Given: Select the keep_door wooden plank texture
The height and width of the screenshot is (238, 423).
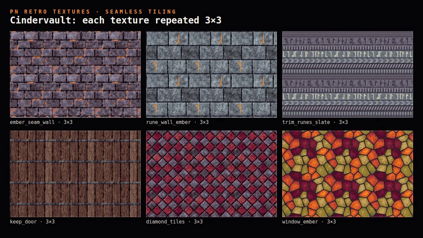Looking at the screenshot, I should (x=75, y=174).
